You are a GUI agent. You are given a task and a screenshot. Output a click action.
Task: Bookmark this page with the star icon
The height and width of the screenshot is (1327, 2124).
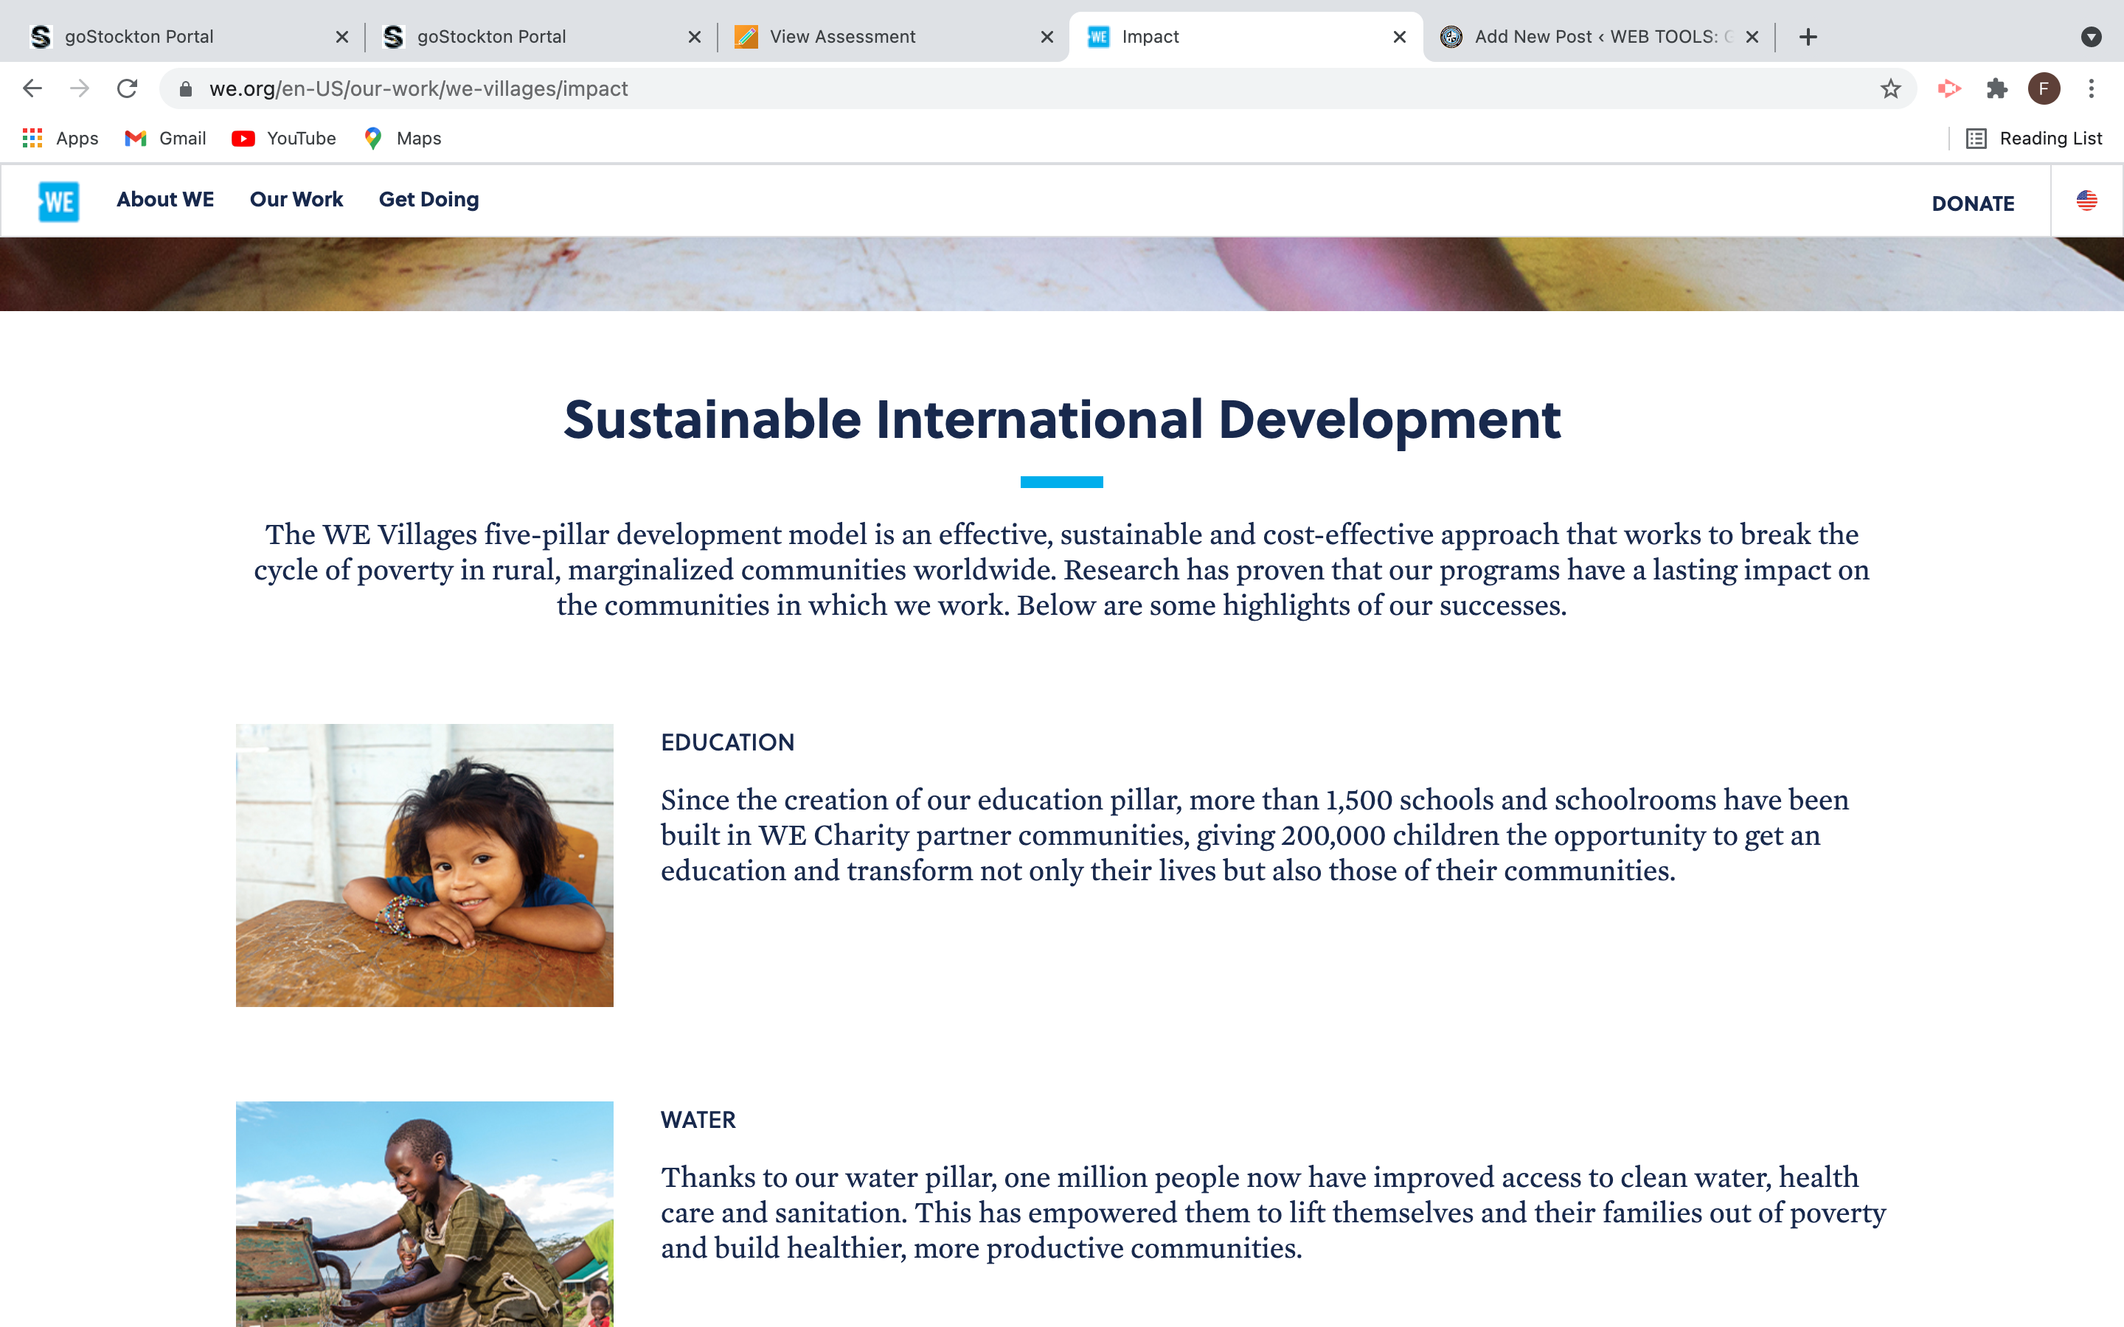pos(1890,88)
